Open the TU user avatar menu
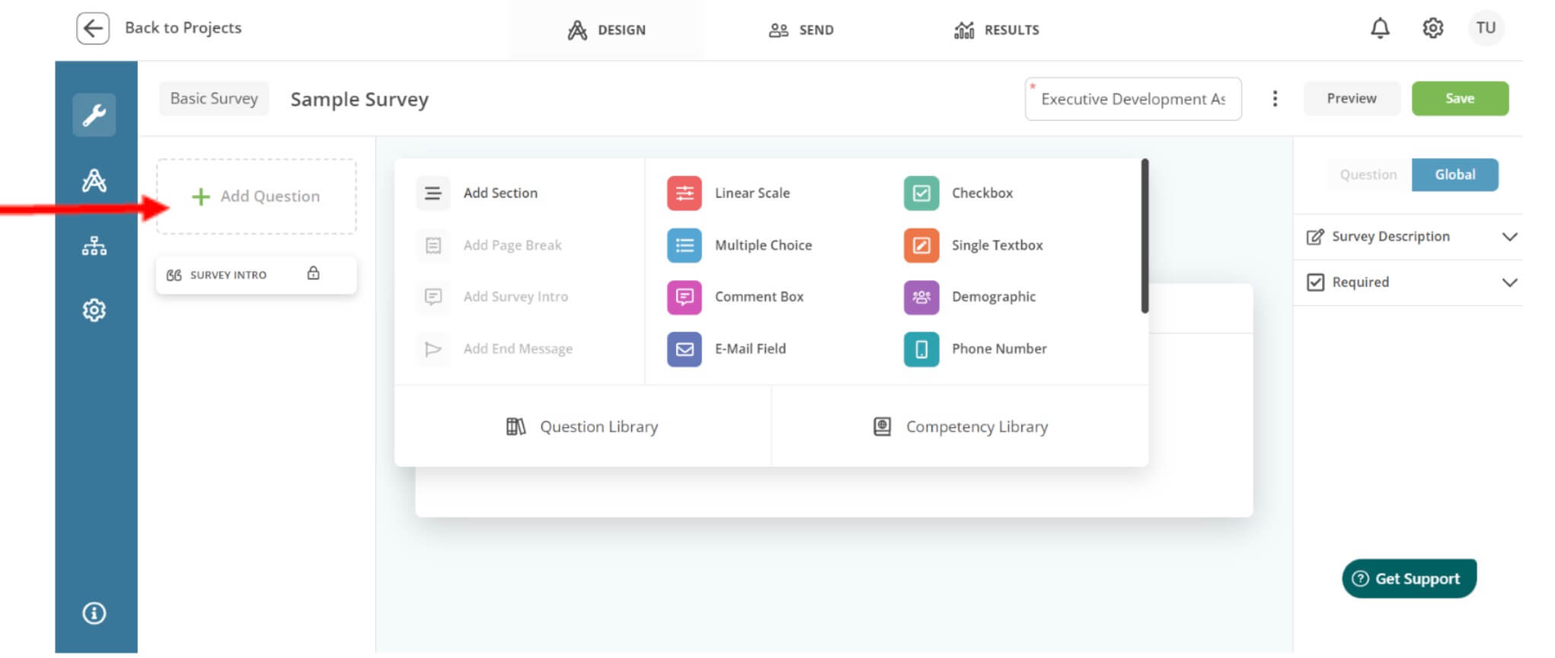The width and height of the screenshot is (1555, 658). click(1486, 28)
